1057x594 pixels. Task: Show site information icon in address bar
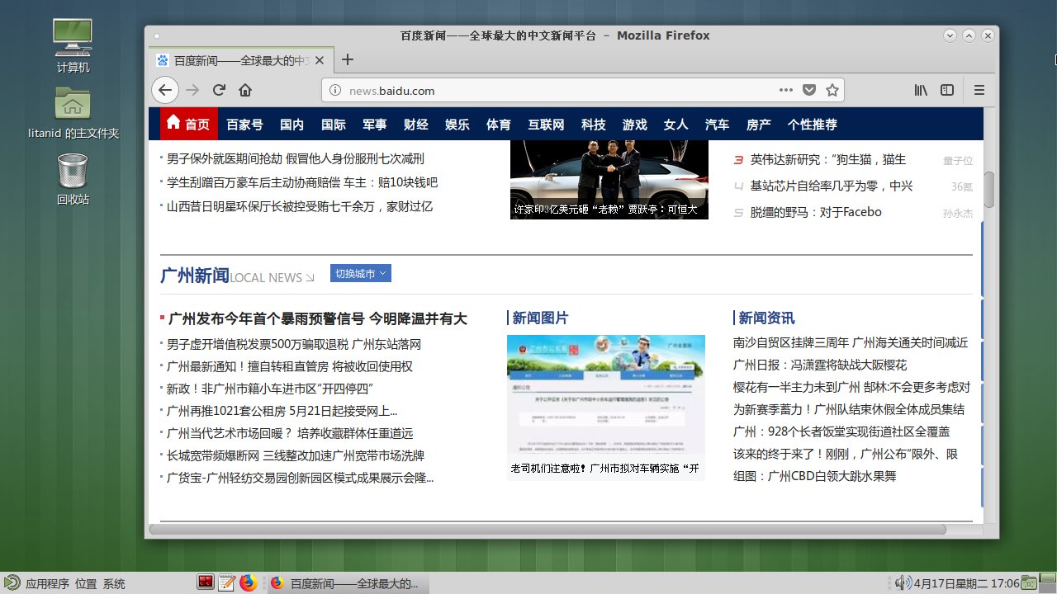335,91
